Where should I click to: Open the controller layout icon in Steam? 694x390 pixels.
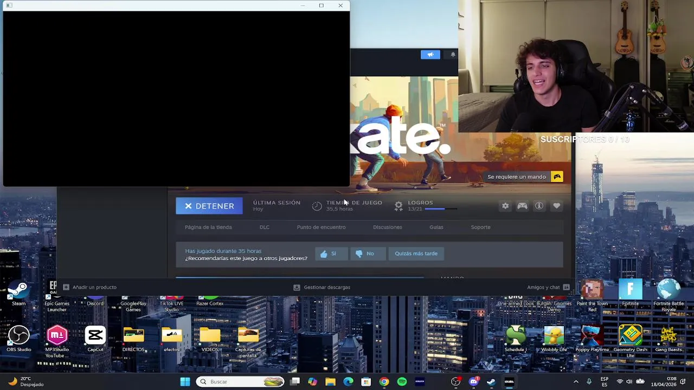point(522,206)
